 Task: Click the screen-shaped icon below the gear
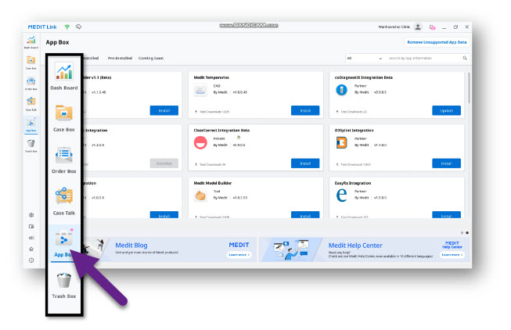[31, 227]
